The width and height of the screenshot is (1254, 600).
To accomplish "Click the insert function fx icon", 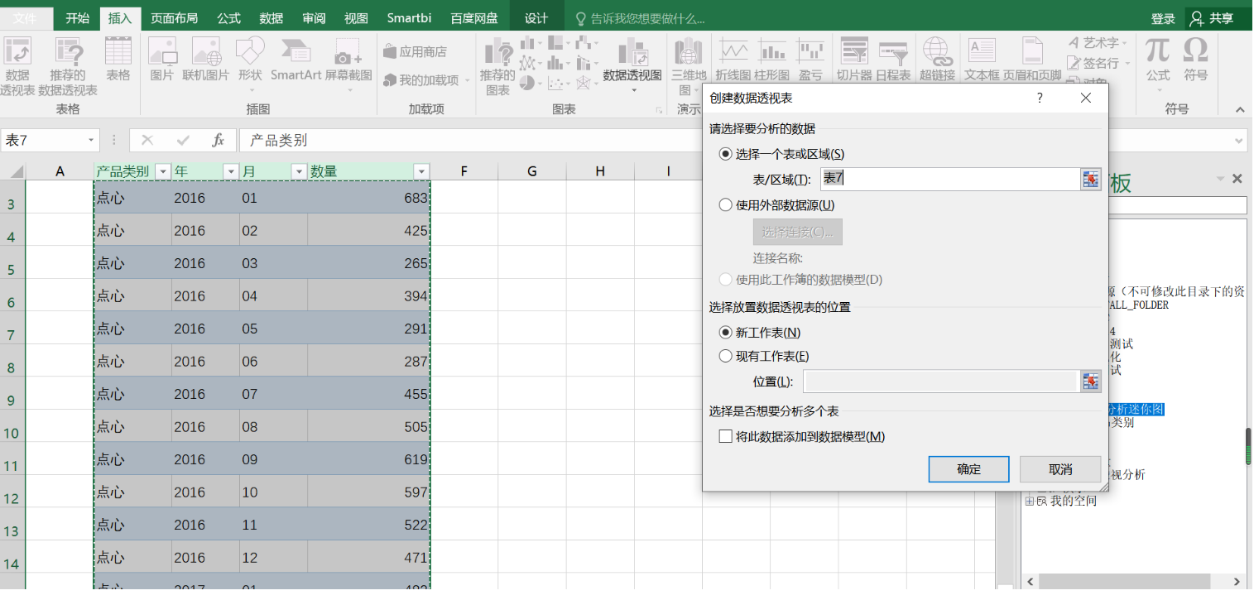I will click(x=218, y=141).
